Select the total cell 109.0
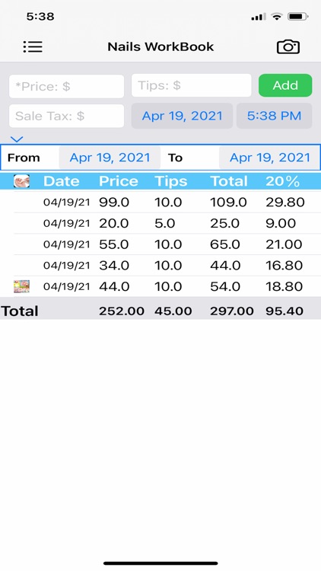Viewport: 321px width, 571px height. 228,202
